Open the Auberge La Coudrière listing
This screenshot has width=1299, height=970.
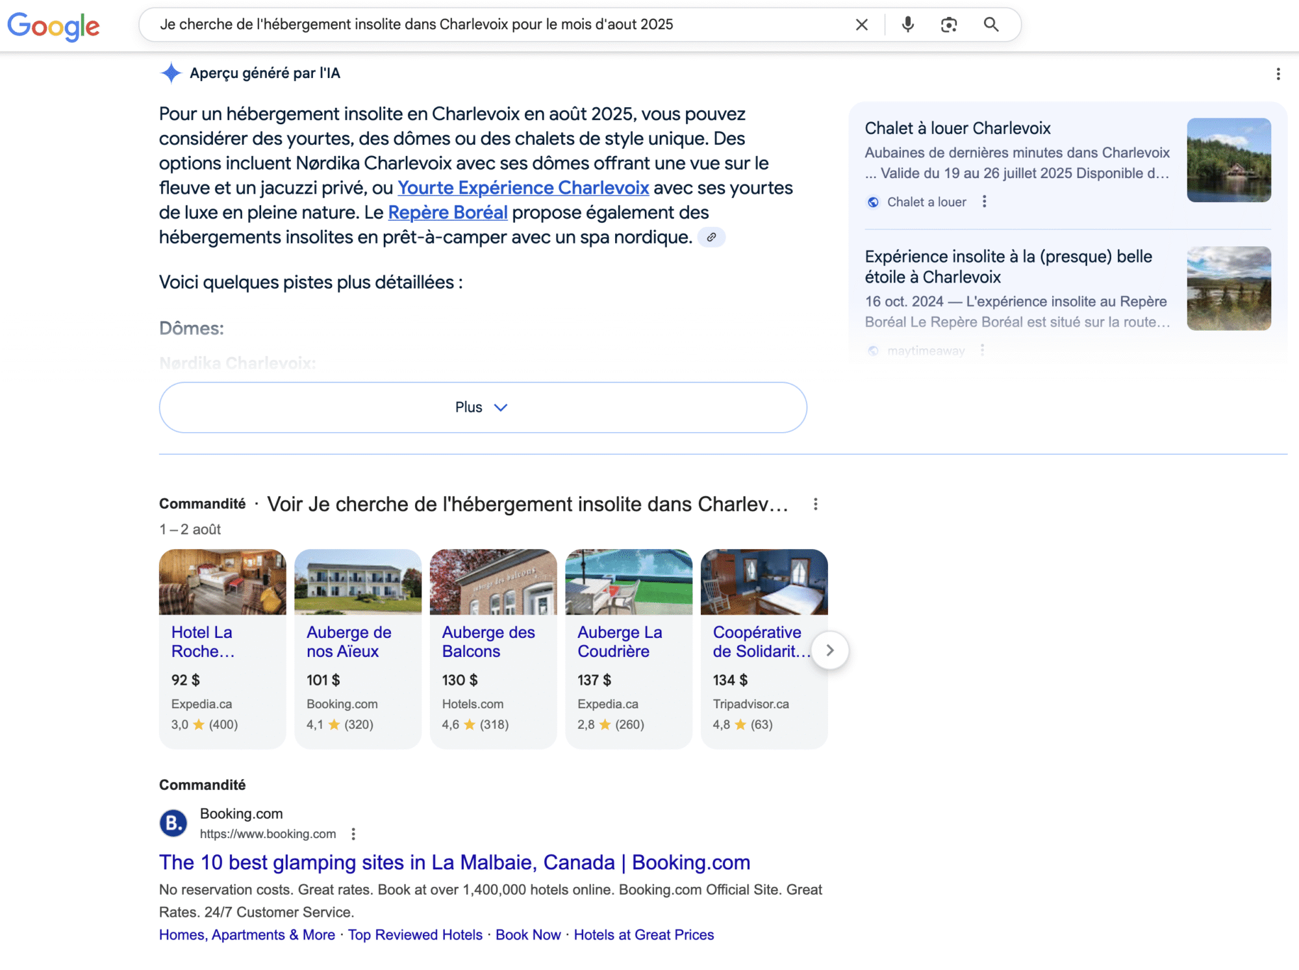[620, 642]
